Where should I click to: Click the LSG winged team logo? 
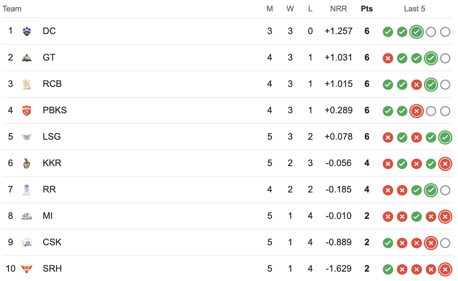point(26,137)
